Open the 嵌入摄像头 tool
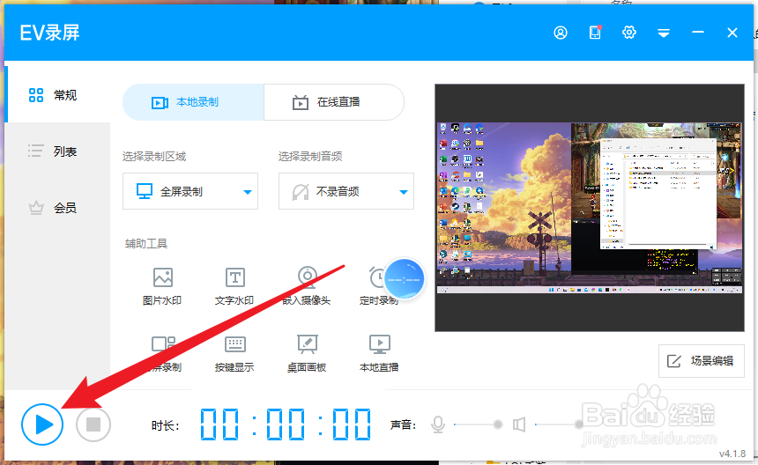This screenshot has height=465, width=758. coord(307,286)
